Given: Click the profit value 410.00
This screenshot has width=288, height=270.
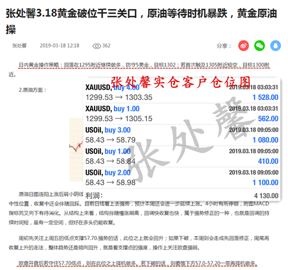Looking at the screenshot, I should coord(268,161).
